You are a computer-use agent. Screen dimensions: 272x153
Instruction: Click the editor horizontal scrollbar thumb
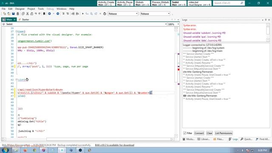click(x=109, y=139)
